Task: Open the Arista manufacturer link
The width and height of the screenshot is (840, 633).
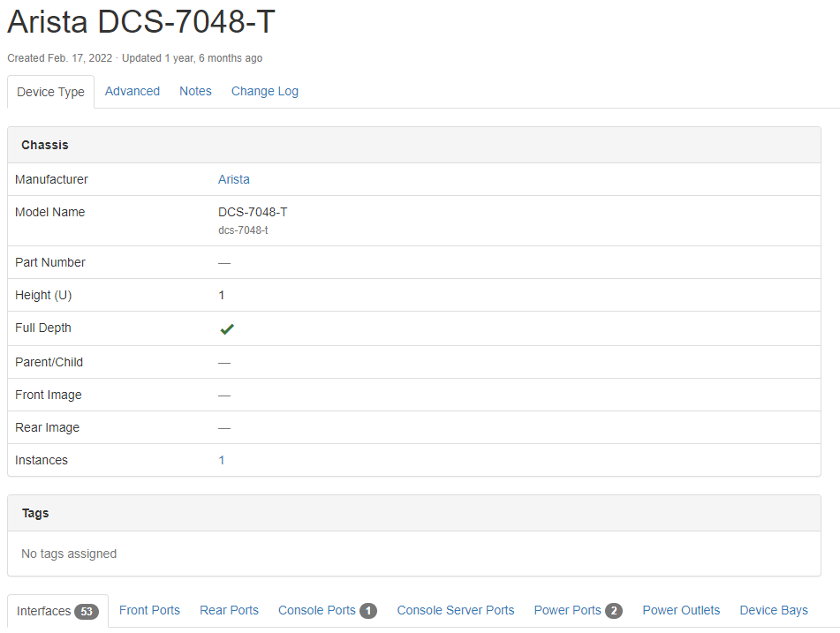Action: coord(234,179)
